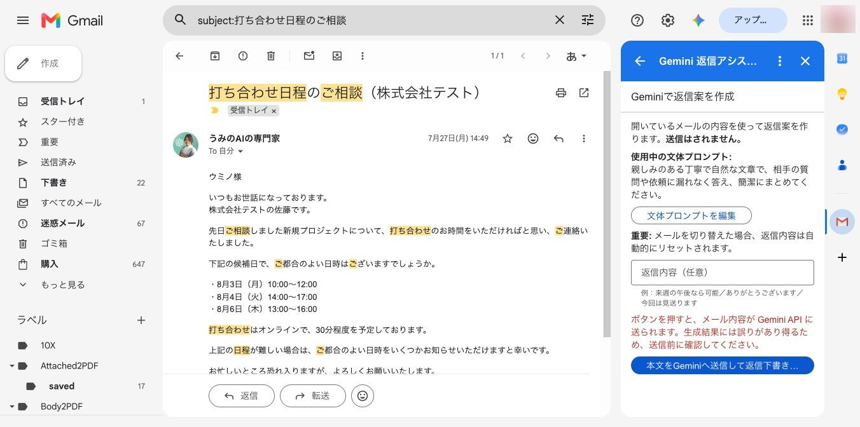The height and width of the screenshot is (427, 860).
Task: Click the 作成 compose button
Action: (x=43, y=64)
